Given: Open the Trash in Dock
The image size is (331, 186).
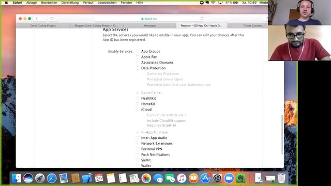Looking at the screenshot, I should point(281,178).
